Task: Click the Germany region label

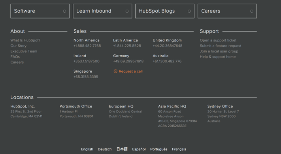Action: pyautogui.click(x=121, y=56)
